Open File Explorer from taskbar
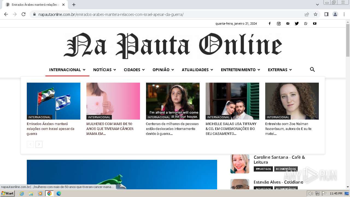Screen dimensions: 350x197 (31, 193)
